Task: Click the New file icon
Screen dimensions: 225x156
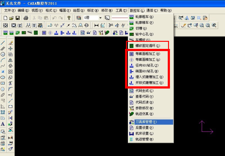Action: pos(5,18)
